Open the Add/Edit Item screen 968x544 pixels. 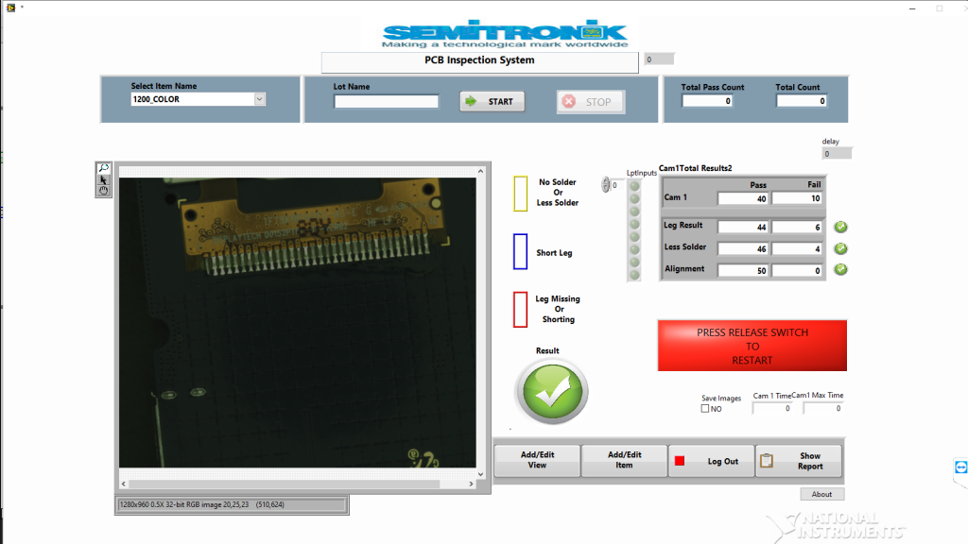pyautogui.click(x=624, y=460)
